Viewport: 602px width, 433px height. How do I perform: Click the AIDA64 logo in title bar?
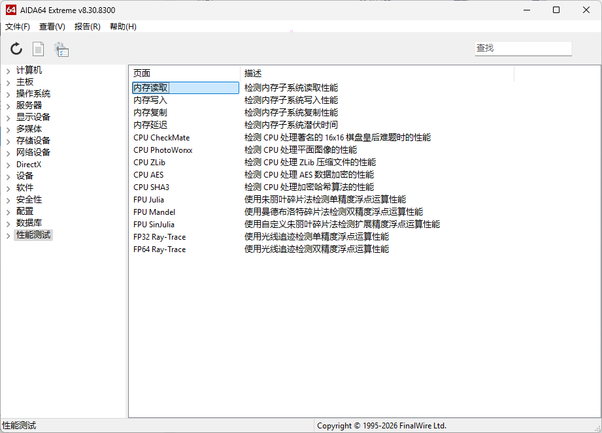coord(11,10)
